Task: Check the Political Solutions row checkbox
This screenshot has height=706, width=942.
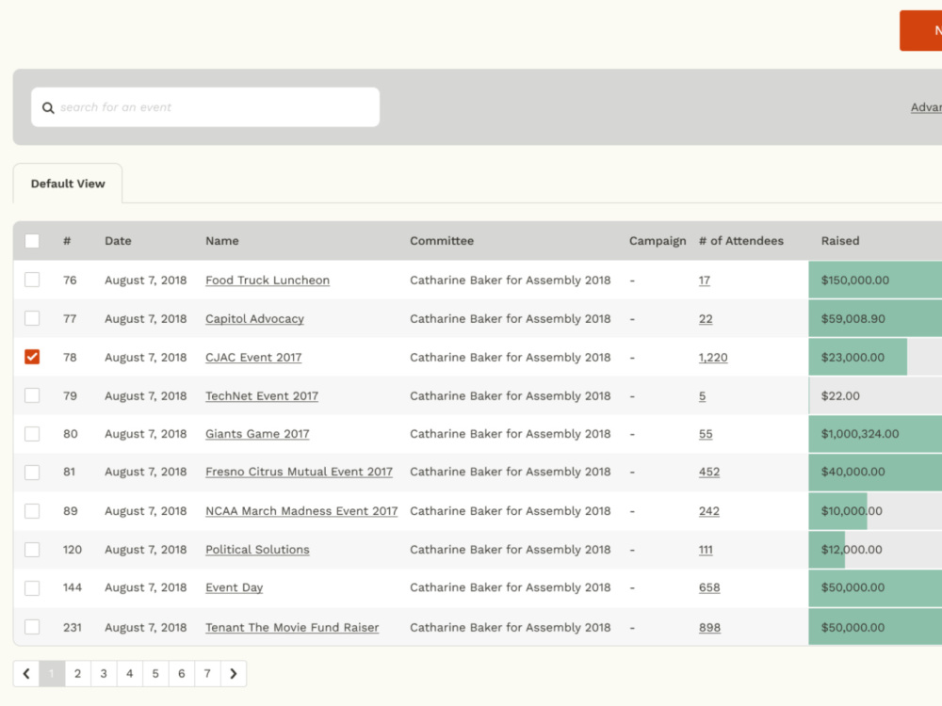Action: (x=32, y=550)
